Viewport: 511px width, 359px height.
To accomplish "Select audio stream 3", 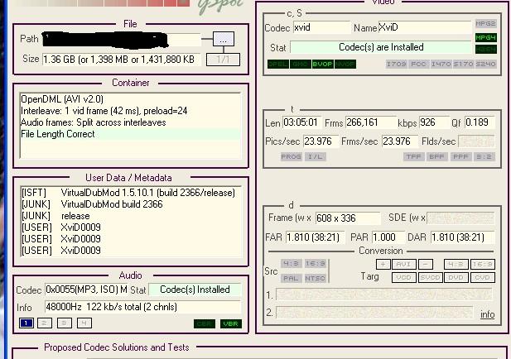I will point(65,323).
